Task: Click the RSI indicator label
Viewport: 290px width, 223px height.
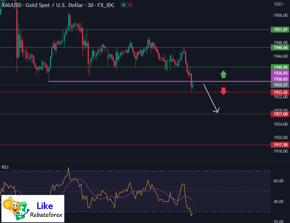Action: 5,167
